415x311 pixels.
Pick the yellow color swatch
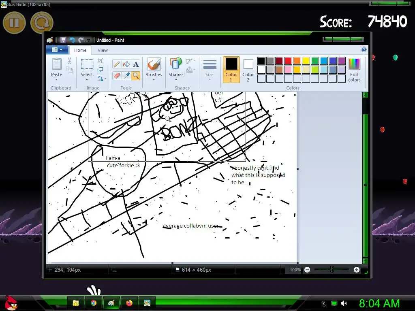point(306,61)
